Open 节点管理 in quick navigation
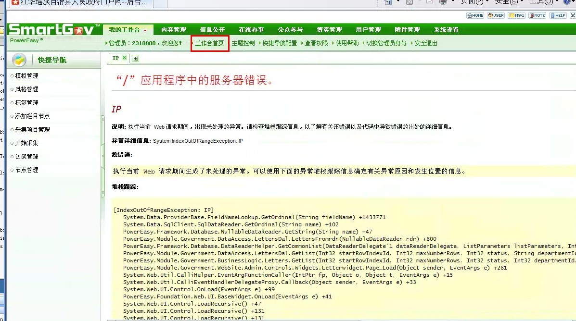Viewport: 576px width, 321px height. [26, 170]
